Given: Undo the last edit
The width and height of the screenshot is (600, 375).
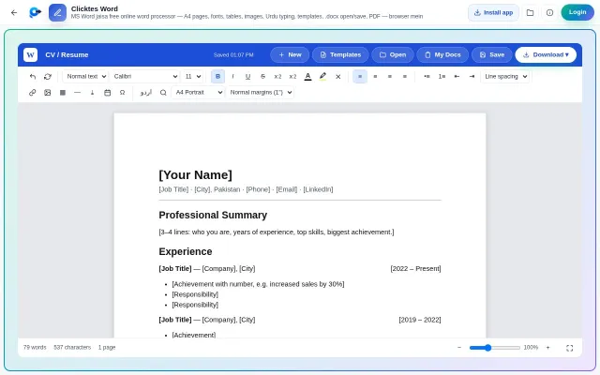Looking at the screenshot, I should click(33, 77).
